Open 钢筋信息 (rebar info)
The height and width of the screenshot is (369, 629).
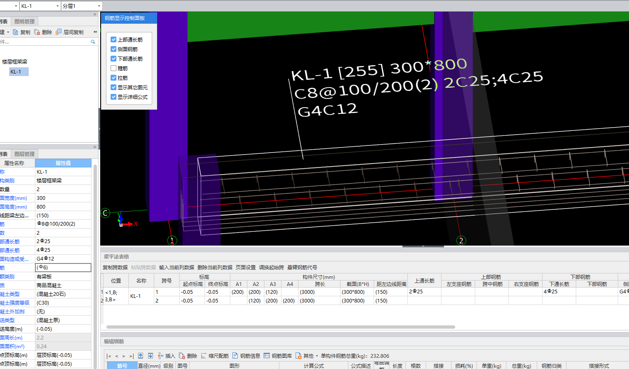tap(246, 356)
